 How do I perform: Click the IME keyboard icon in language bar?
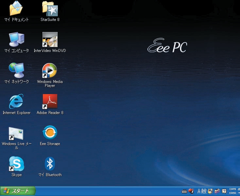click(x=184, y=191)
